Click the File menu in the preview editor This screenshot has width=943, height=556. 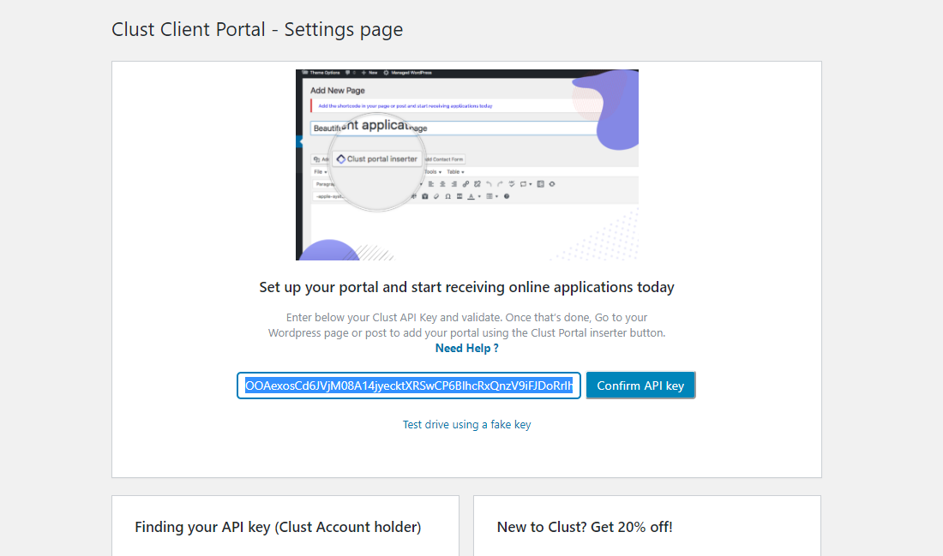point(318,172)
